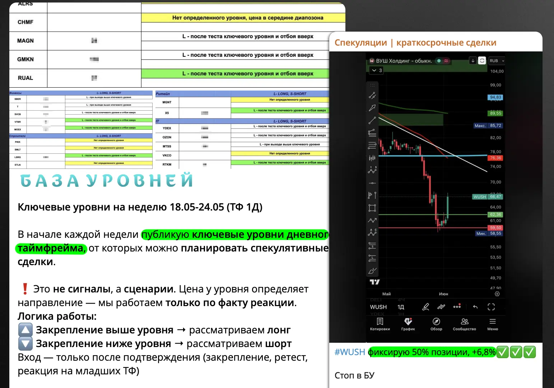Click the #WUSH hashtag link
Viewport: 554px width, 388px height.
[x=350, y=352]
